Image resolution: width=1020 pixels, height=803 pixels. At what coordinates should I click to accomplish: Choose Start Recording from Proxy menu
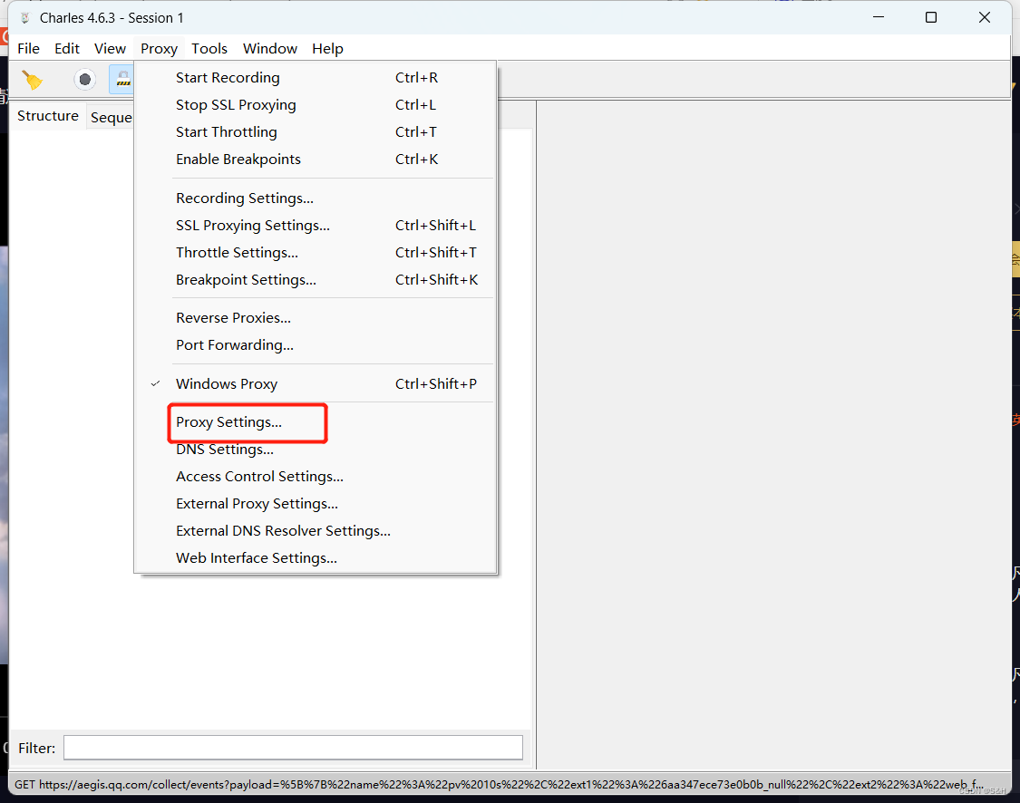point(316,77)
